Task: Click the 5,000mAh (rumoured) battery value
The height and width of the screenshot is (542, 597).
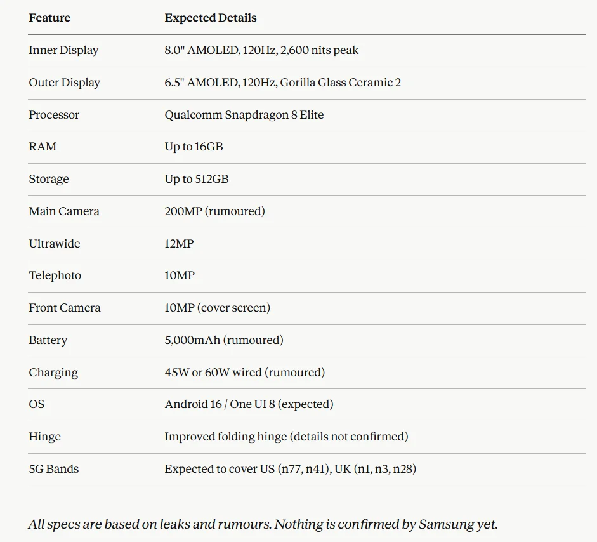Action: (224, 340)
